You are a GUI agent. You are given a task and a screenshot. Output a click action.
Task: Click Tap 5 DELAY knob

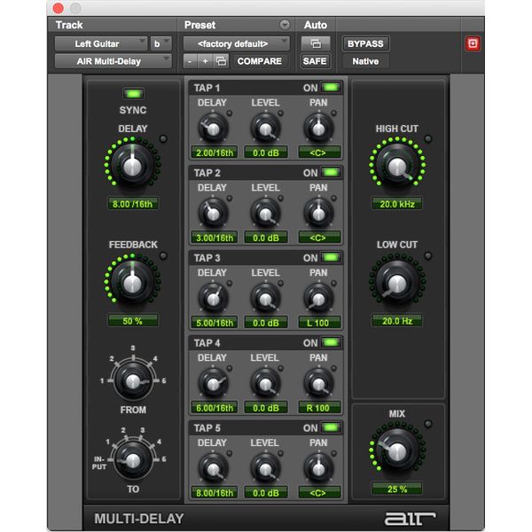(x=213, y=469)
